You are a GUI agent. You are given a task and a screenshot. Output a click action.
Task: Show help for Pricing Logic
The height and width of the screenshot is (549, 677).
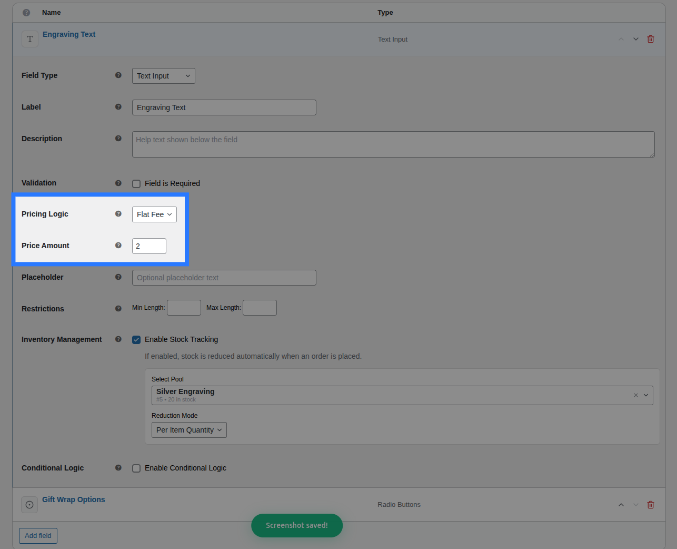point(118,214)
